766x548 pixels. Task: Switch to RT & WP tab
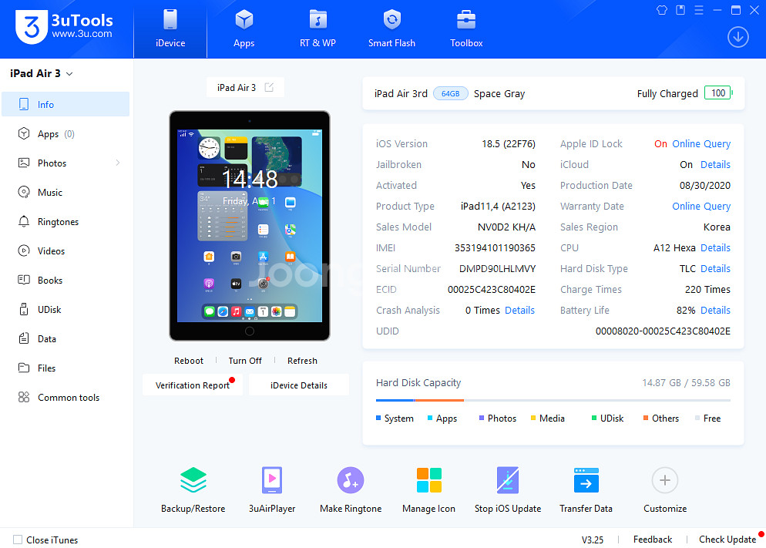pyautogui.click(x=317, y=29)
